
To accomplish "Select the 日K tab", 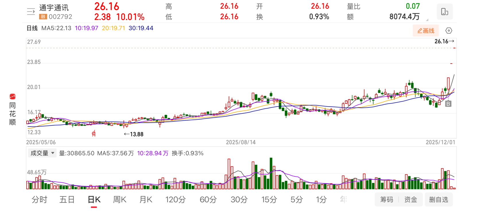I will (x=94, y=200).
